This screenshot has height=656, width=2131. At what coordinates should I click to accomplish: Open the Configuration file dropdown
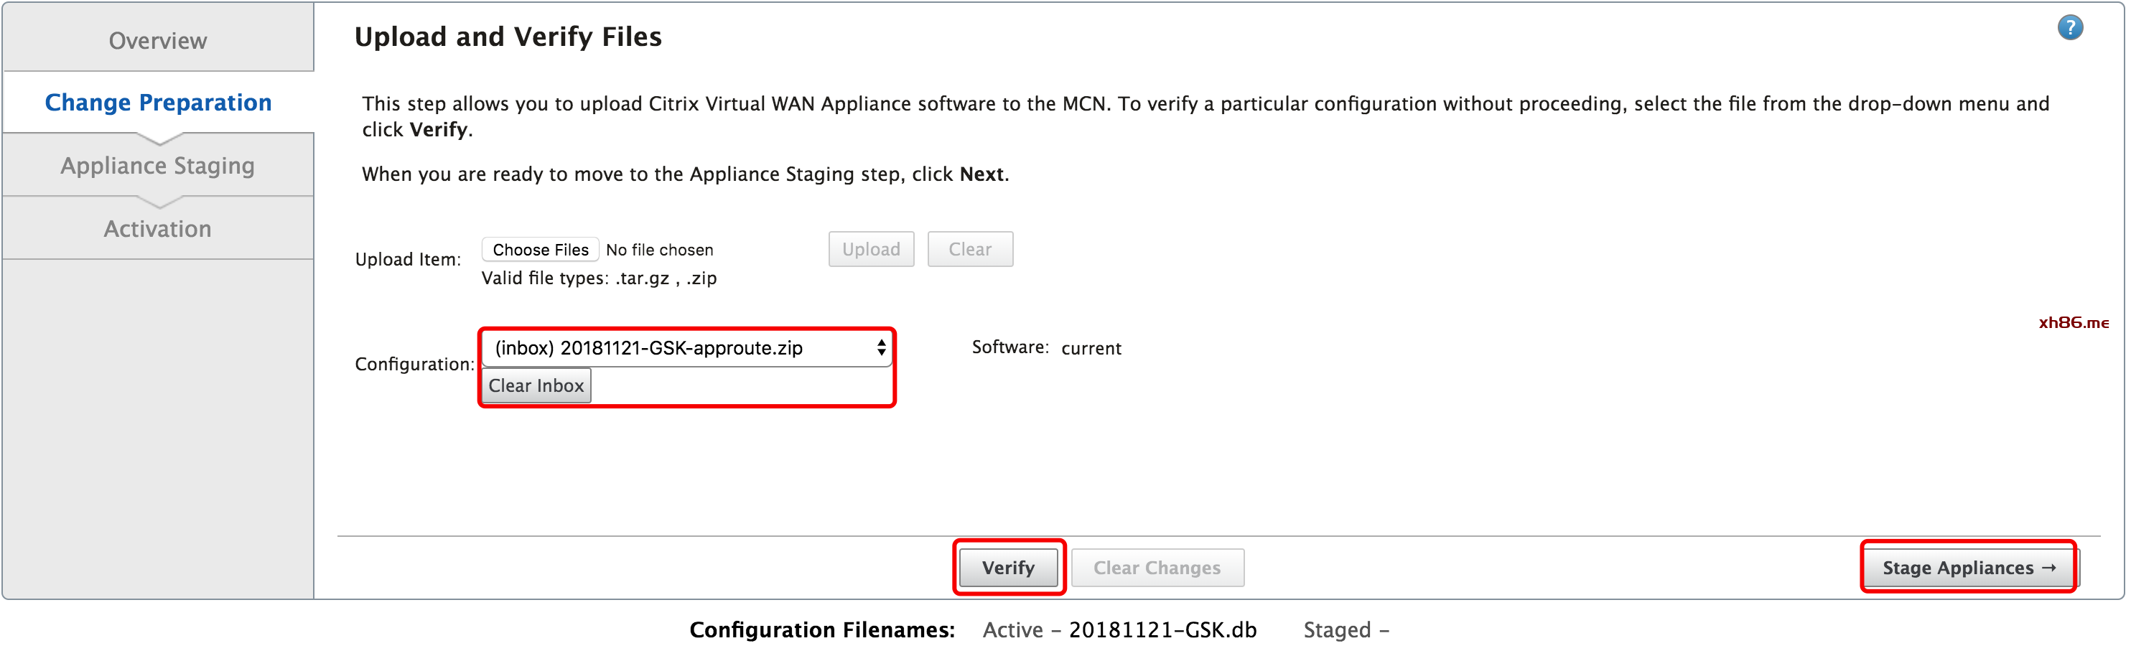(x=686, y=348)
